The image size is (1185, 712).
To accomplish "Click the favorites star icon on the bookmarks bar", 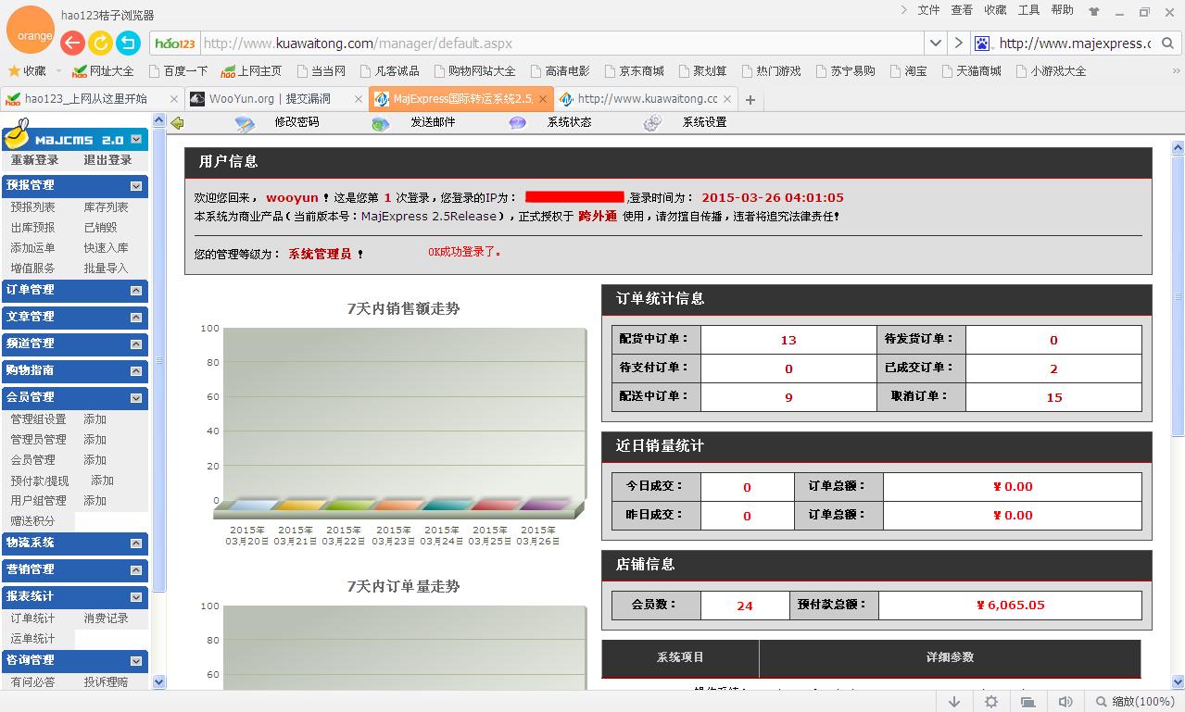I will coord(14,70).
